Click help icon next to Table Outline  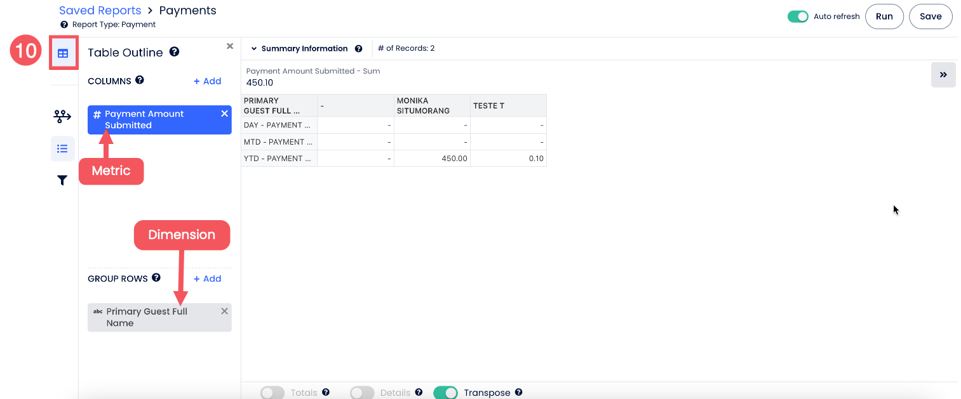(174, 52)
